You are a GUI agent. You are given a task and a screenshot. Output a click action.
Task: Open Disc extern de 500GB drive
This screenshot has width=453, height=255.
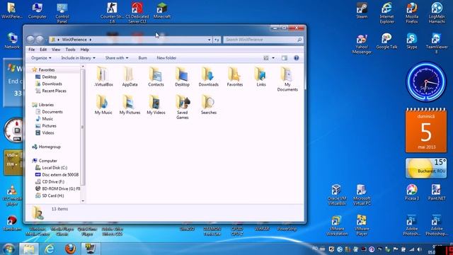(59, 175)
